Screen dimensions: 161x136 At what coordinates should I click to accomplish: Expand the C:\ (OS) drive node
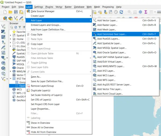pyautogui.click(x=11, y=43)
